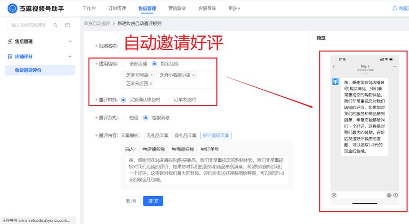Click the 预览 panel heading

click(x=321, y=38)
